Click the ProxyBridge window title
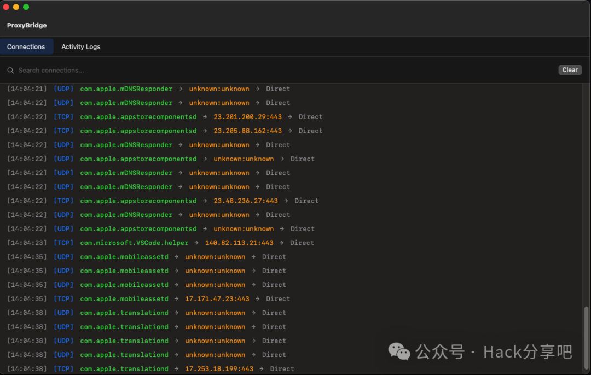591x375 pixels. [27, 25]
